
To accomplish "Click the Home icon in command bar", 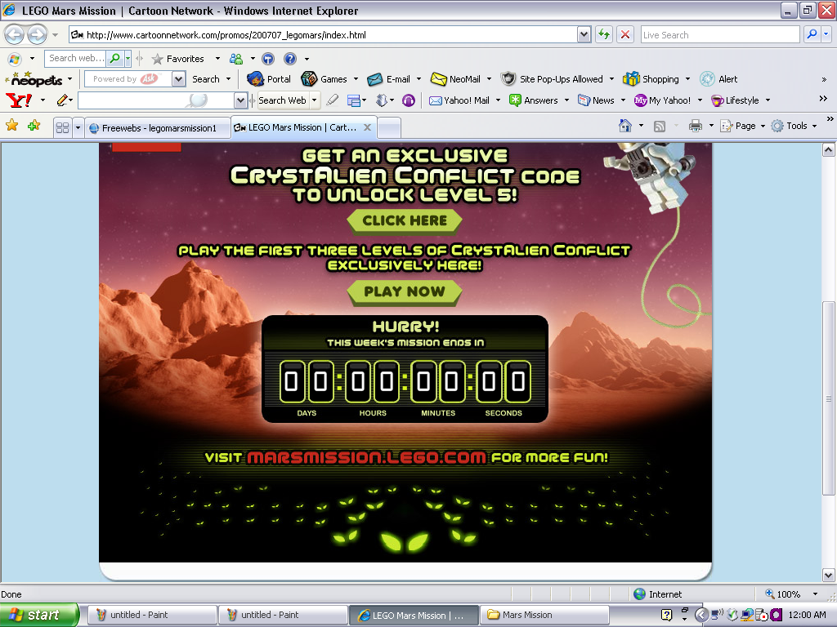I will (x=625, y=126).
